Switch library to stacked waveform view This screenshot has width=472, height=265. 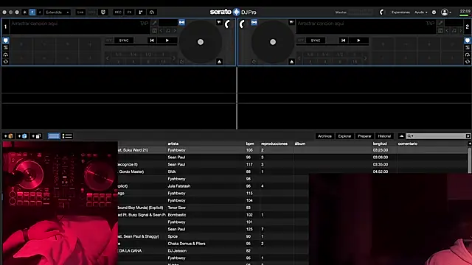tap(54, 136)
